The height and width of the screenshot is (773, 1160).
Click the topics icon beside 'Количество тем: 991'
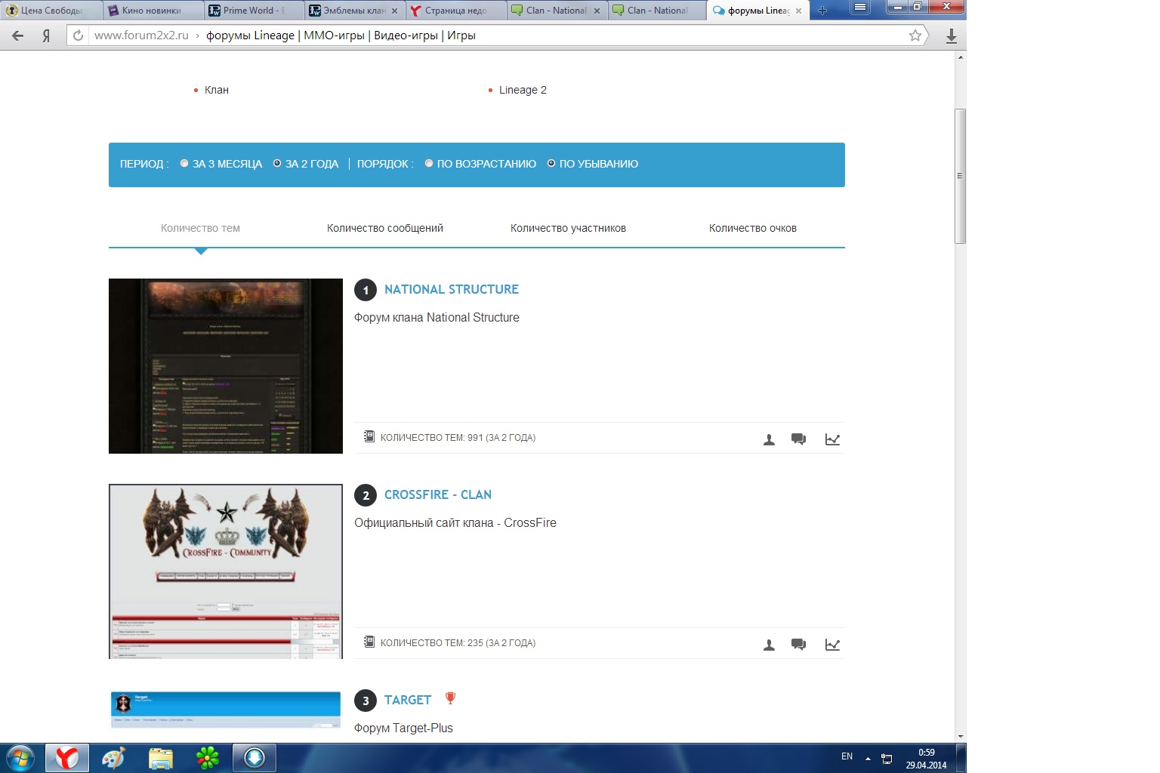pyautogui.click(x=369, y=436)
